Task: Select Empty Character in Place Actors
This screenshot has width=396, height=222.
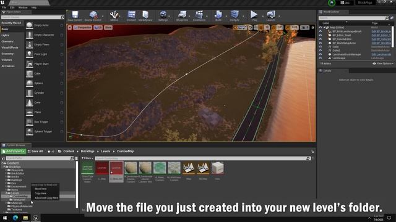Action: [x=45, y=35]
